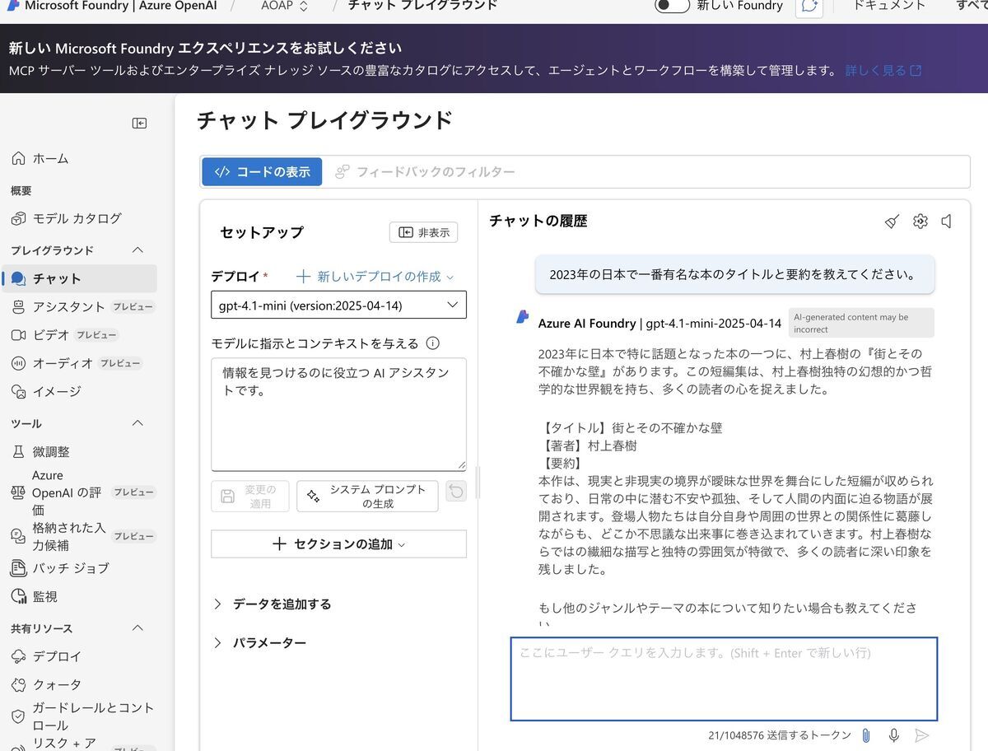Click チャット プレイグラウンド breadcrumb
Image resolution: width=988 pixels, height=751 pixels.
pyautogui.click(x=422, y=5)
